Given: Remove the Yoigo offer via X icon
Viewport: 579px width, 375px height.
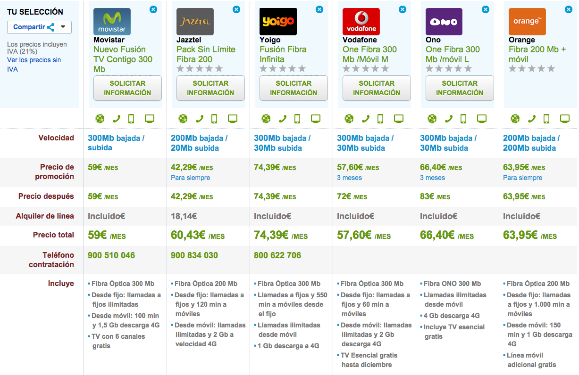Looking at the screenshot, I should [319, 9].
